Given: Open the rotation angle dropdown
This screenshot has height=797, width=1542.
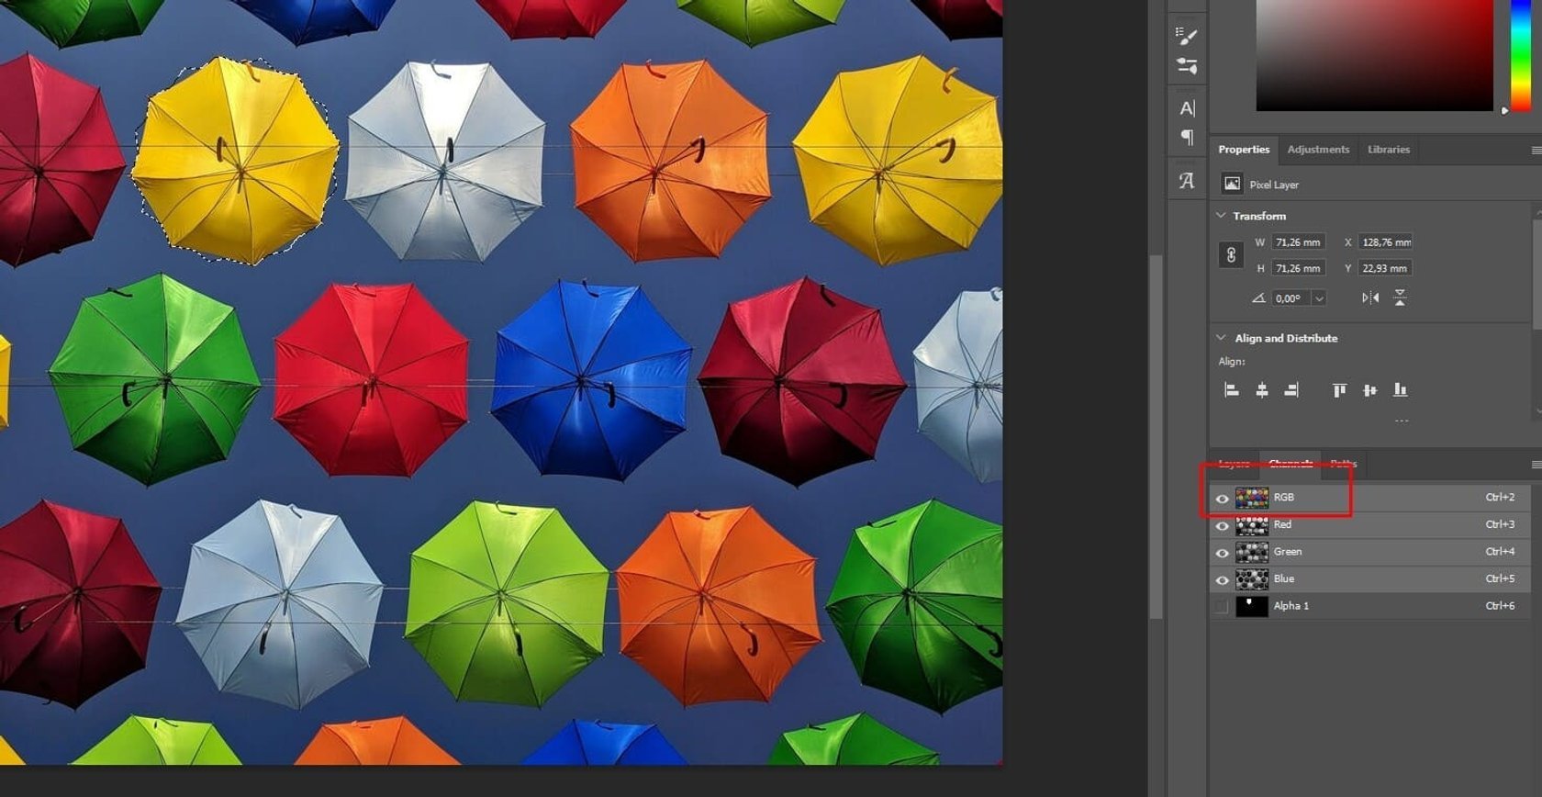Looking at the screenshot, I should [1319, 298].
